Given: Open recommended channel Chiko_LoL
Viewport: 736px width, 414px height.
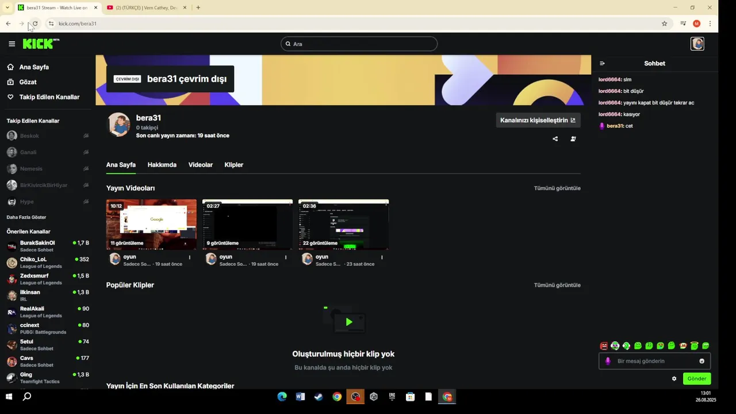Looking at the screenshot, I should 48,263.
